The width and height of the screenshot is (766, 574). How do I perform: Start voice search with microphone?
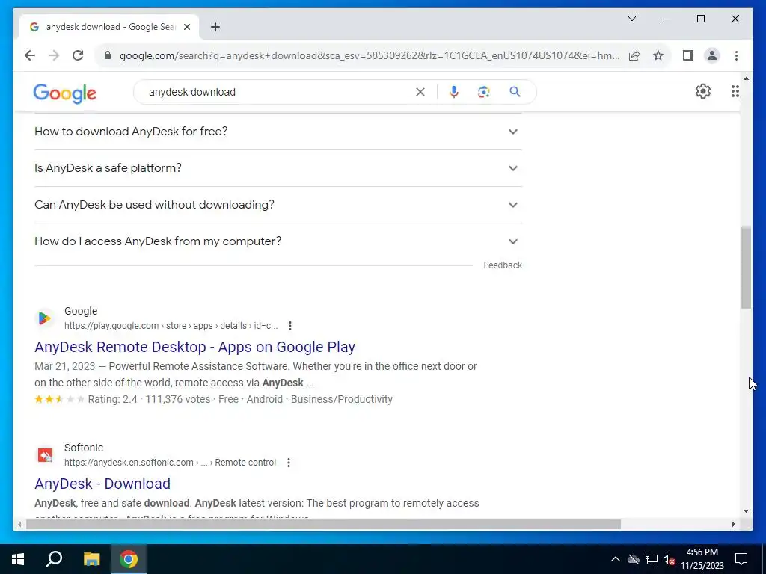tap(454, 92)
